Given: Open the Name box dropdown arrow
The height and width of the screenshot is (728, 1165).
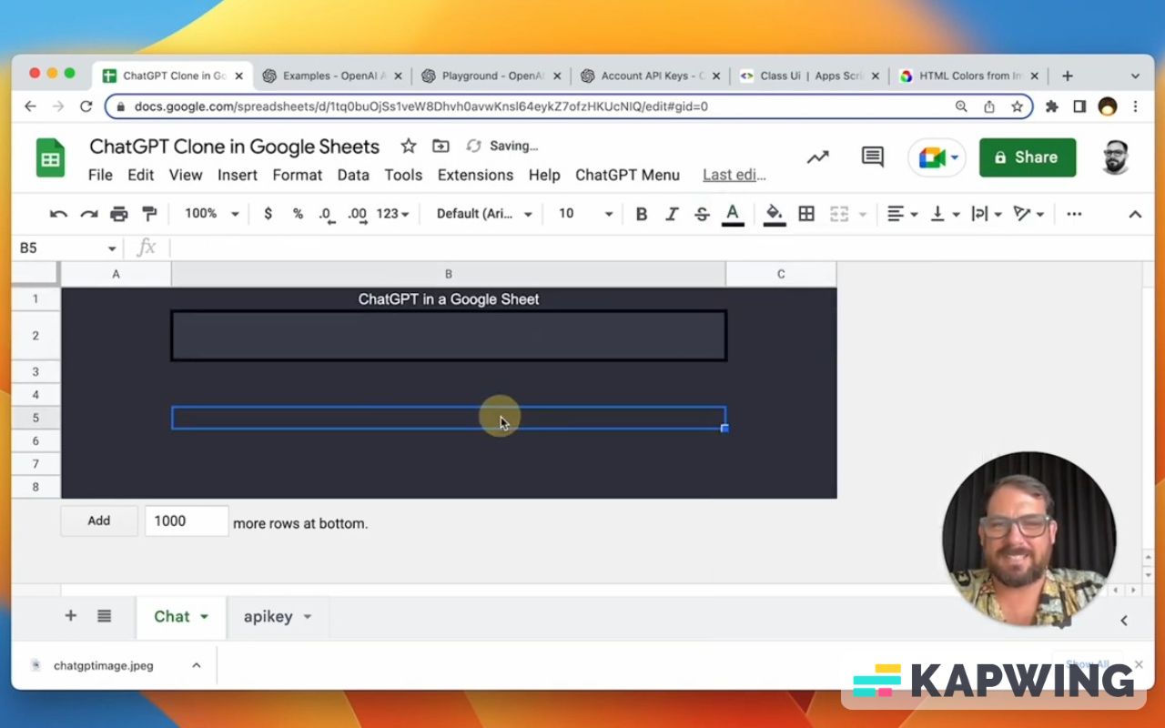Looking at the screenshot, I should pyautogui.click(x=112, y=248).
